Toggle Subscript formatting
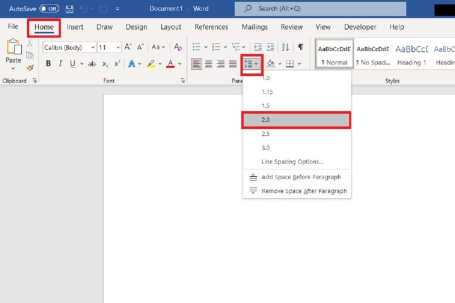 point(105,64)
